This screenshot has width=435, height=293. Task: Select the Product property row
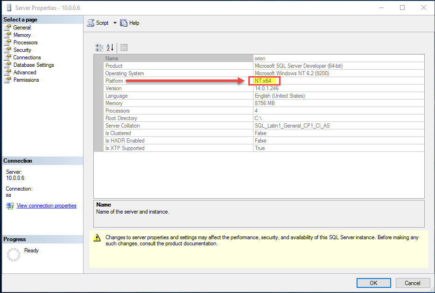point(264,66)
